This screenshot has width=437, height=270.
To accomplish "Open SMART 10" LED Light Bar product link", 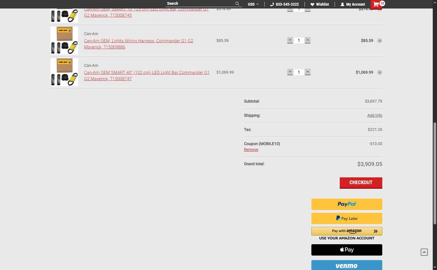I will (146, 12).
